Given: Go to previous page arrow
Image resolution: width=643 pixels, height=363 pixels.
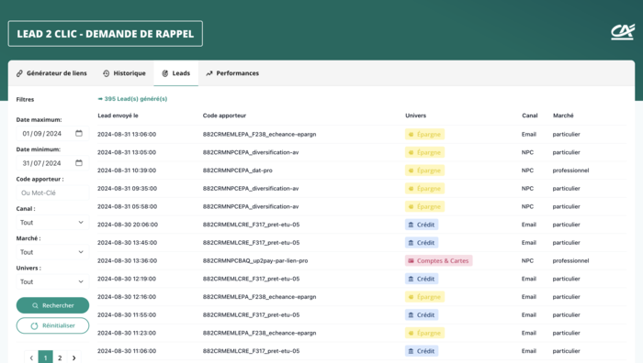Looking at the screenshot, I should pos(31,357).
